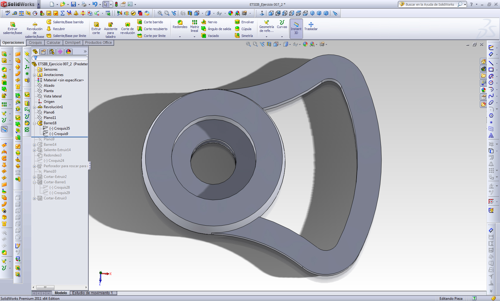Click the Envolver wrap tool
This screenshot has height=301, width=500.
coord(244,22)
